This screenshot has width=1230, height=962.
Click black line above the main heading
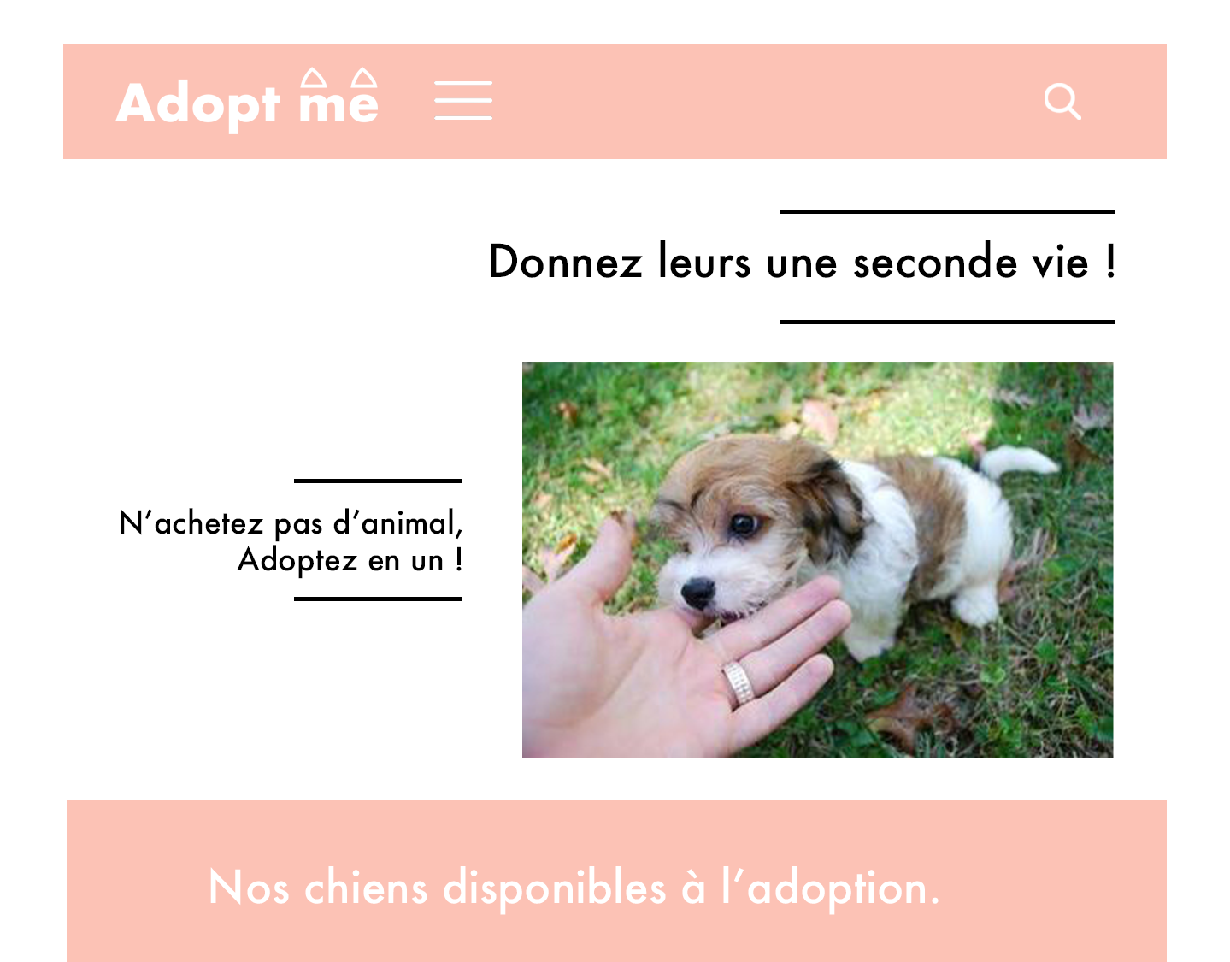pos(948,211)
